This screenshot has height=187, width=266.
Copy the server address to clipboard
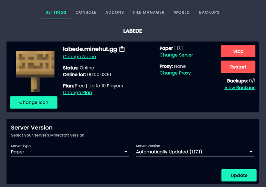[x=122, y=49]
